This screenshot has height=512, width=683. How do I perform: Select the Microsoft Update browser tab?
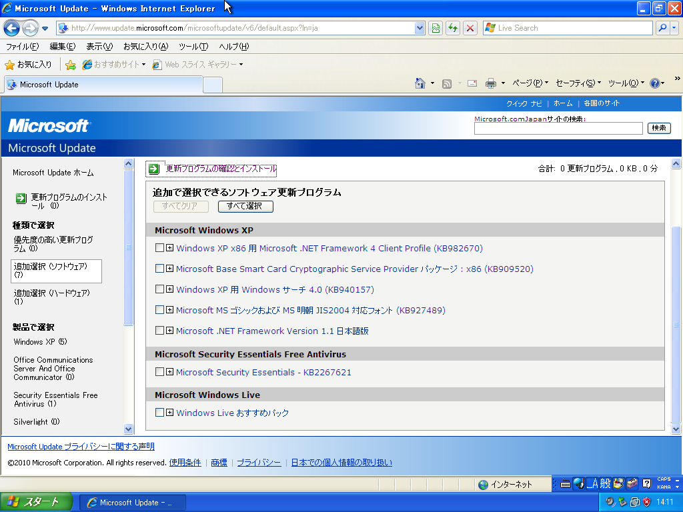pyautogui.click(x=103, y=85)
